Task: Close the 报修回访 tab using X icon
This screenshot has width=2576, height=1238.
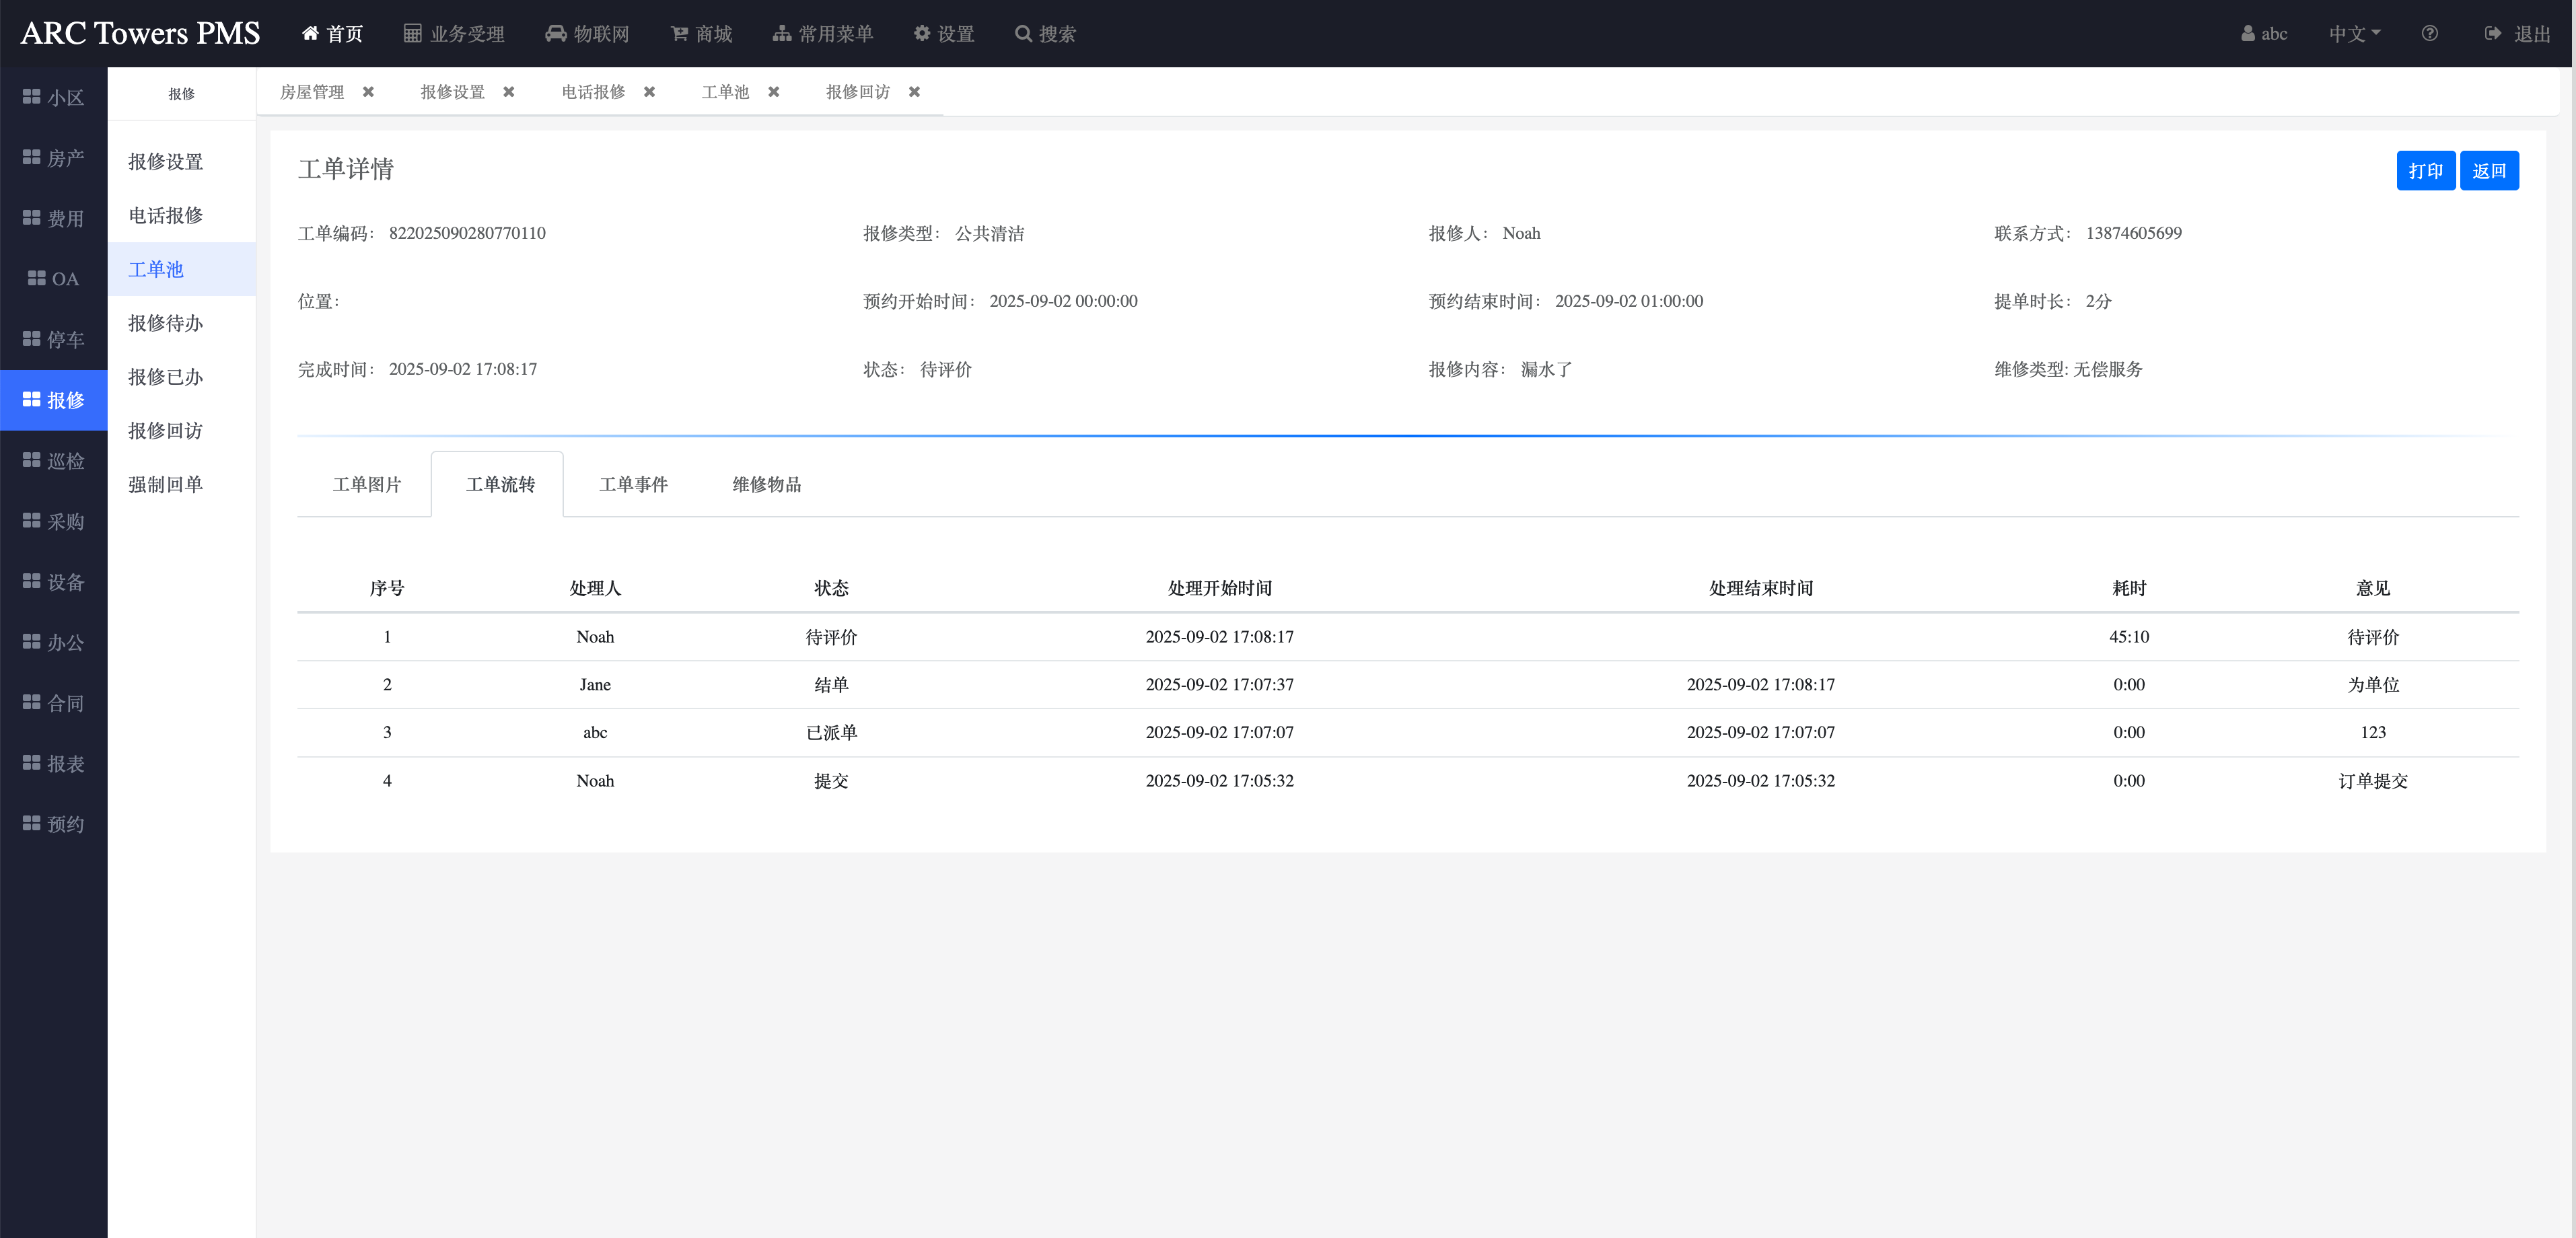Action: 914,92
